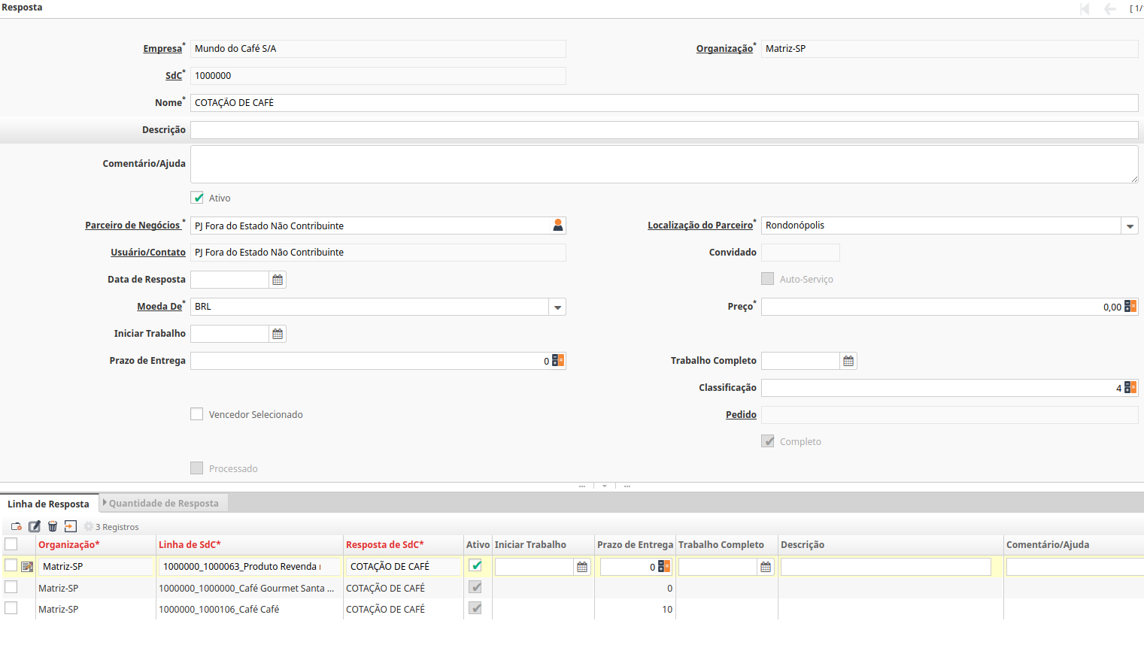The image size is (1144, 645).
Task: Click the Pedido field label link
Action: pos(741,415)
